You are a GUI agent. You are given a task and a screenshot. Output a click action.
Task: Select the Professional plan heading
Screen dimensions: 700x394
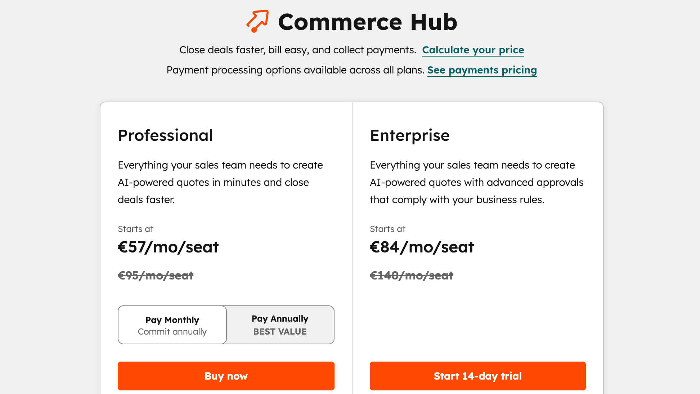[165, 135]
